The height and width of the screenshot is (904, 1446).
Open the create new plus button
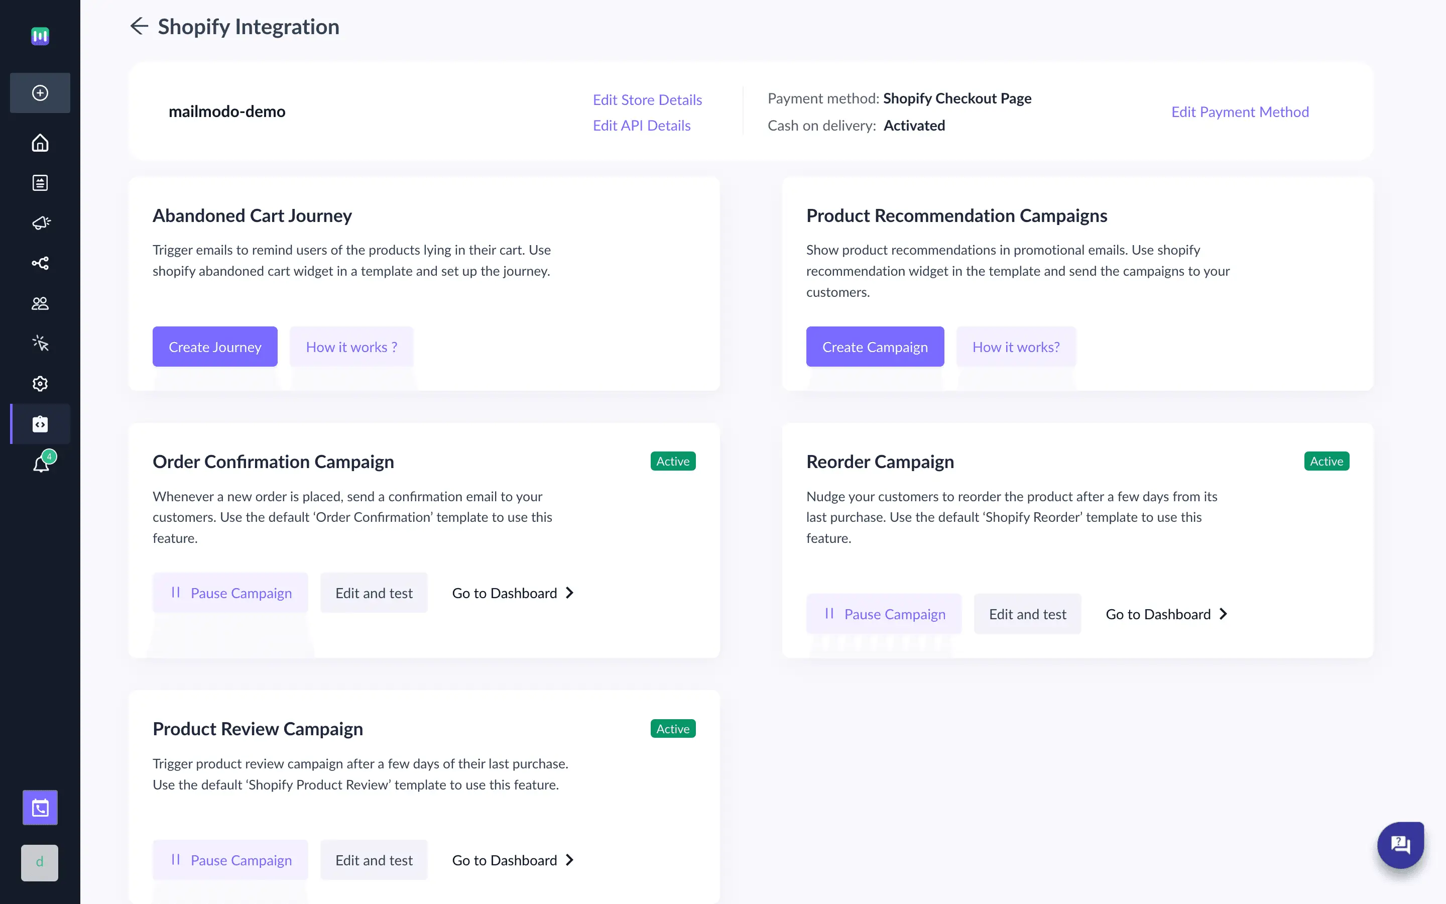[40, 93]
